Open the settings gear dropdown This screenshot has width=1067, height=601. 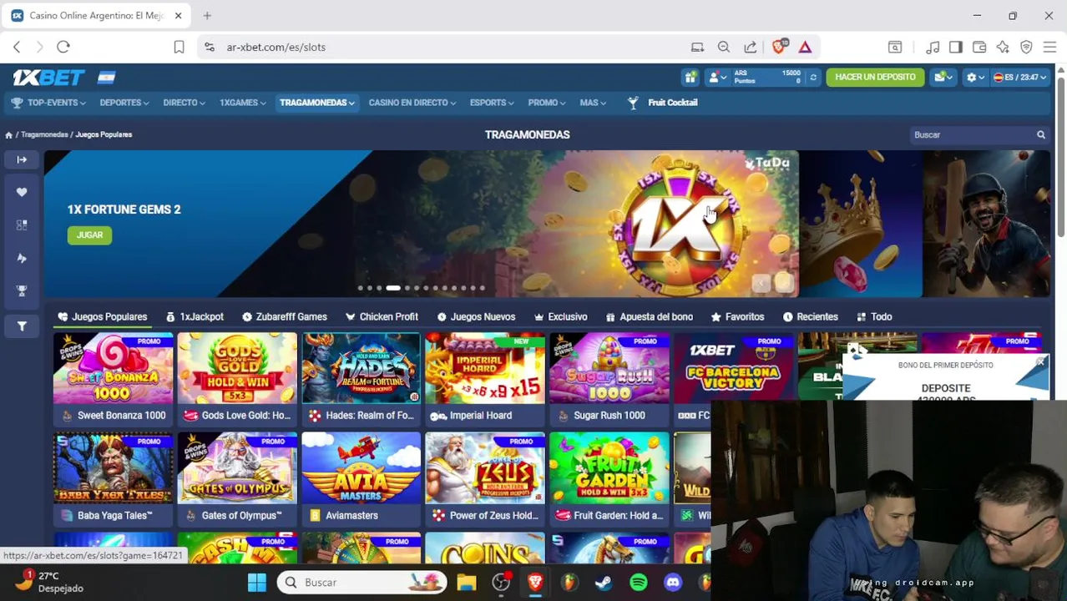point(975,77)
